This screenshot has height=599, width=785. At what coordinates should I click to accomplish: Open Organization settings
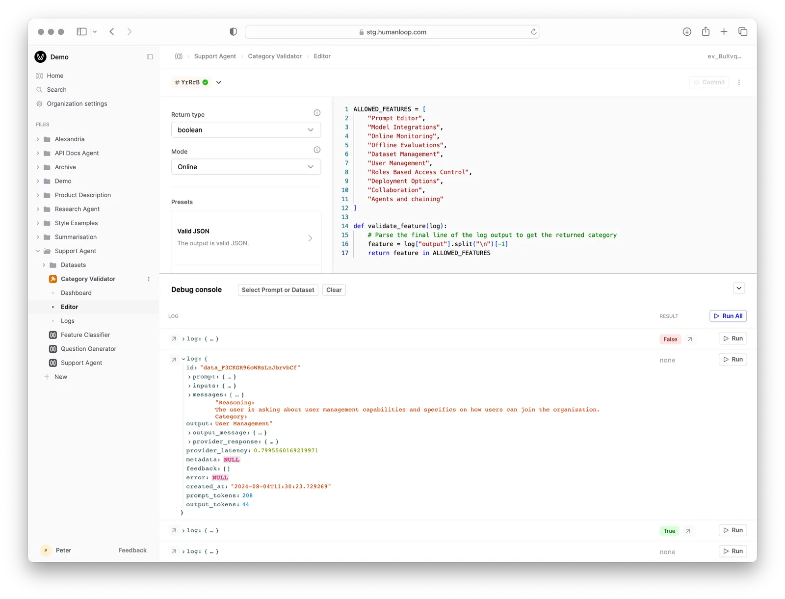point(77,104)
